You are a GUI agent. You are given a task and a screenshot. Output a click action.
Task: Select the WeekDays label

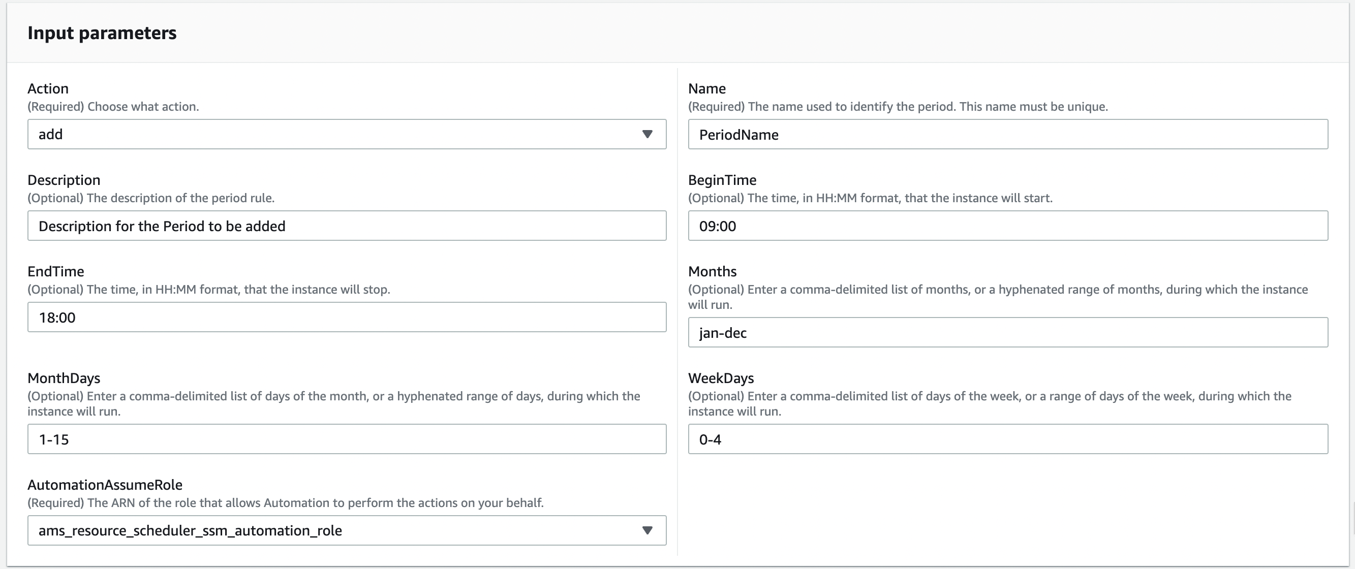(721, 377)
